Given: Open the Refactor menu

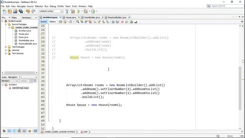Looking at the screenshot, I should click(39, 6).
